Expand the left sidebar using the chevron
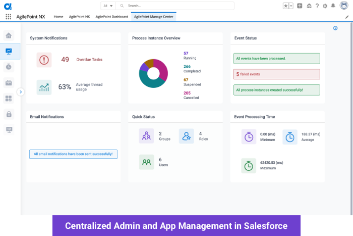353x236 pixels. 21,92
